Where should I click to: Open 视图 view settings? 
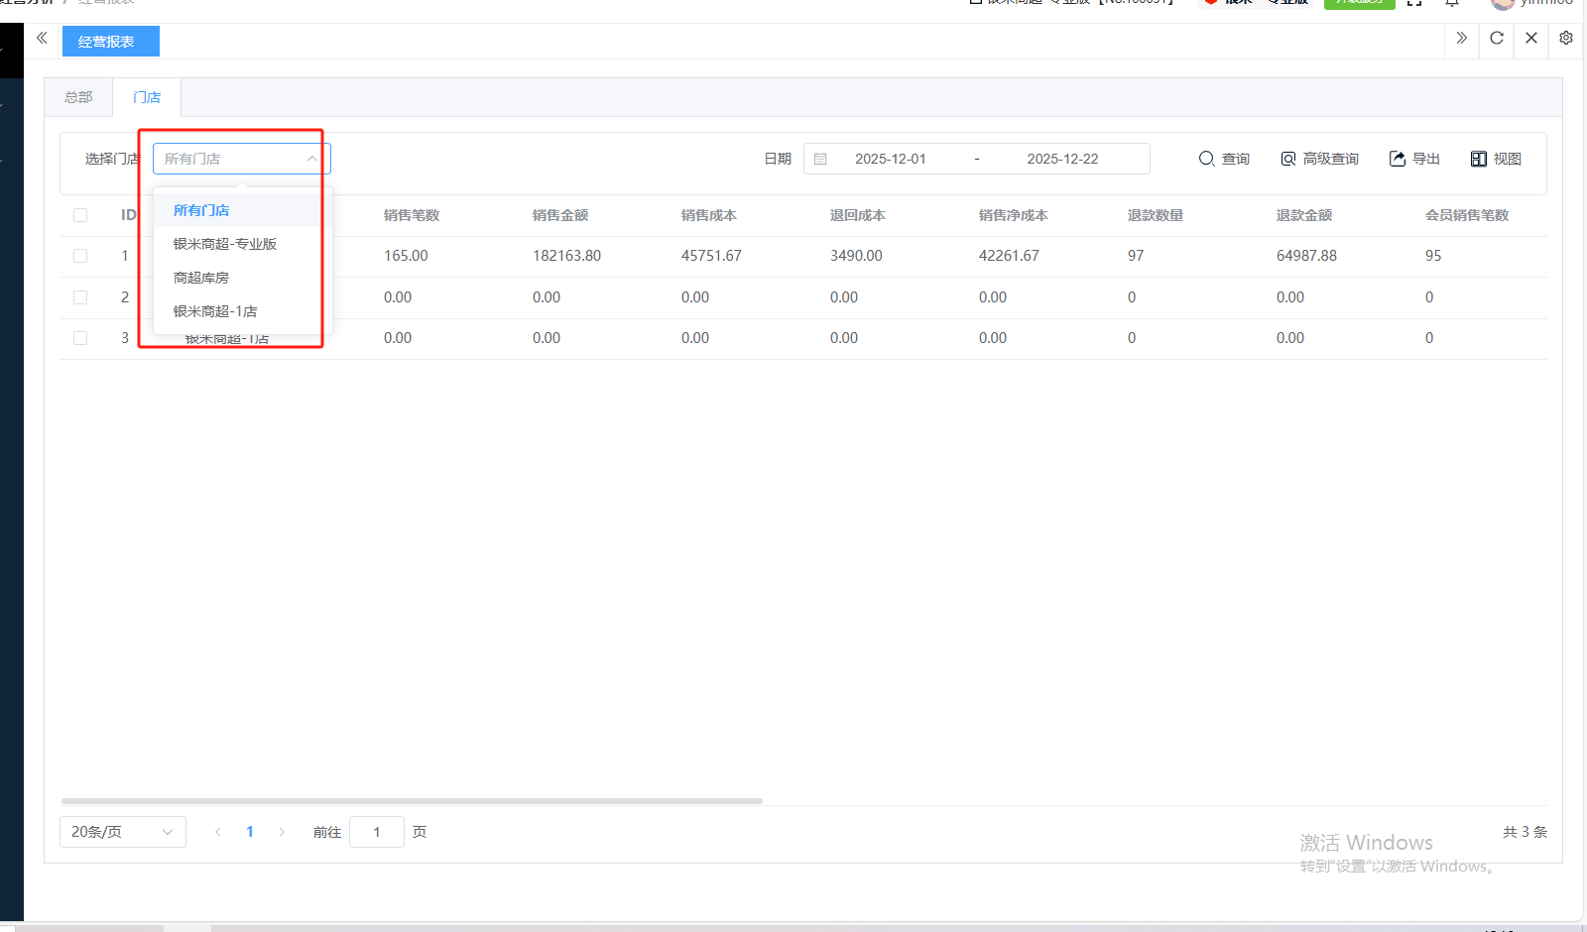1496,159
